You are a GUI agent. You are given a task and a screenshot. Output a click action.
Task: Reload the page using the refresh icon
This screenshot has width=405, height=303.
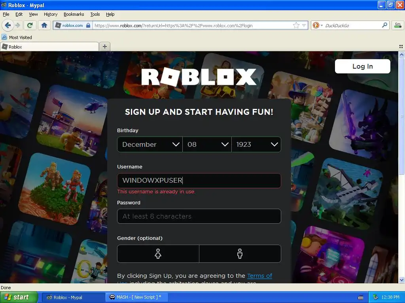(x=30, y=25)
